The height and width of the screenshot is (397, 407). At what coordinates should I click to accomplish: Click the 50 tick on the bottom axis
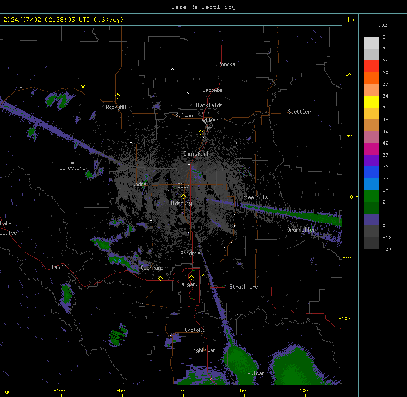tap(243, 390)
